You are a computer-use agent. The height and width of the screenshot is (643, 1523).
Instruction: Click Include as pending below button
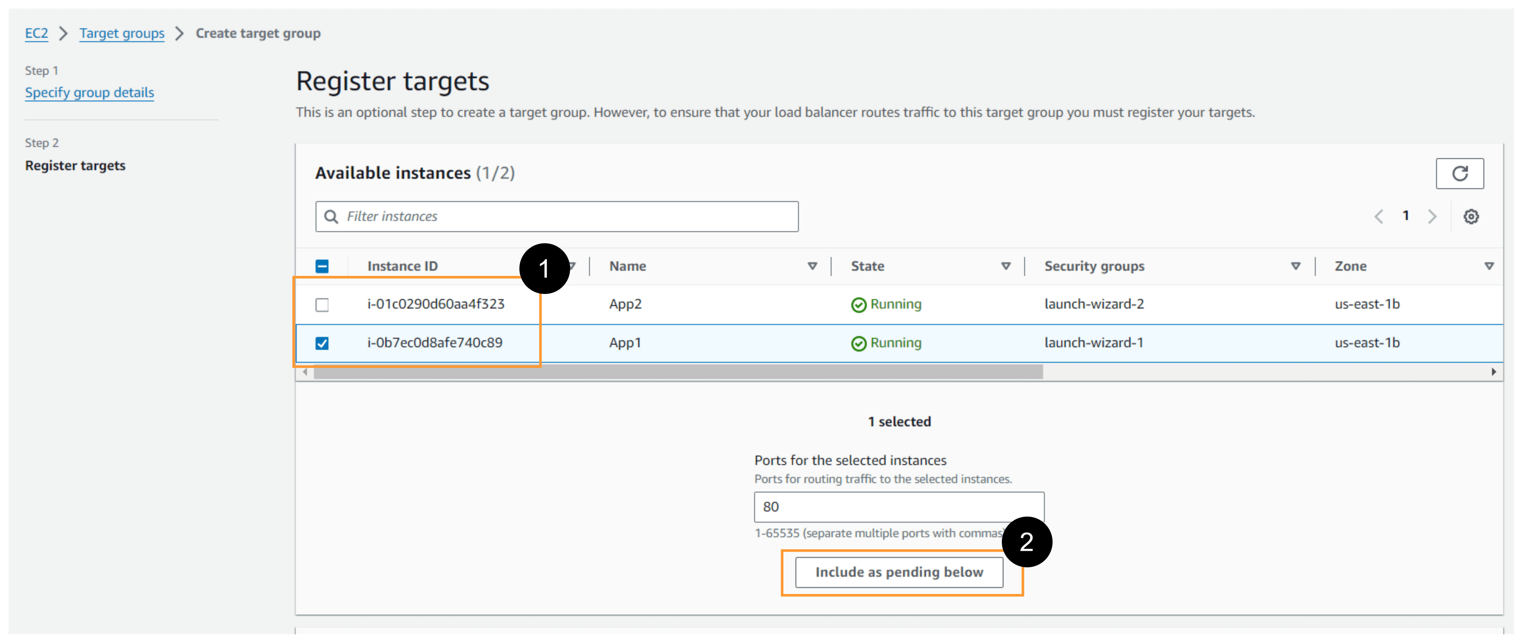[x=899, y=572]
